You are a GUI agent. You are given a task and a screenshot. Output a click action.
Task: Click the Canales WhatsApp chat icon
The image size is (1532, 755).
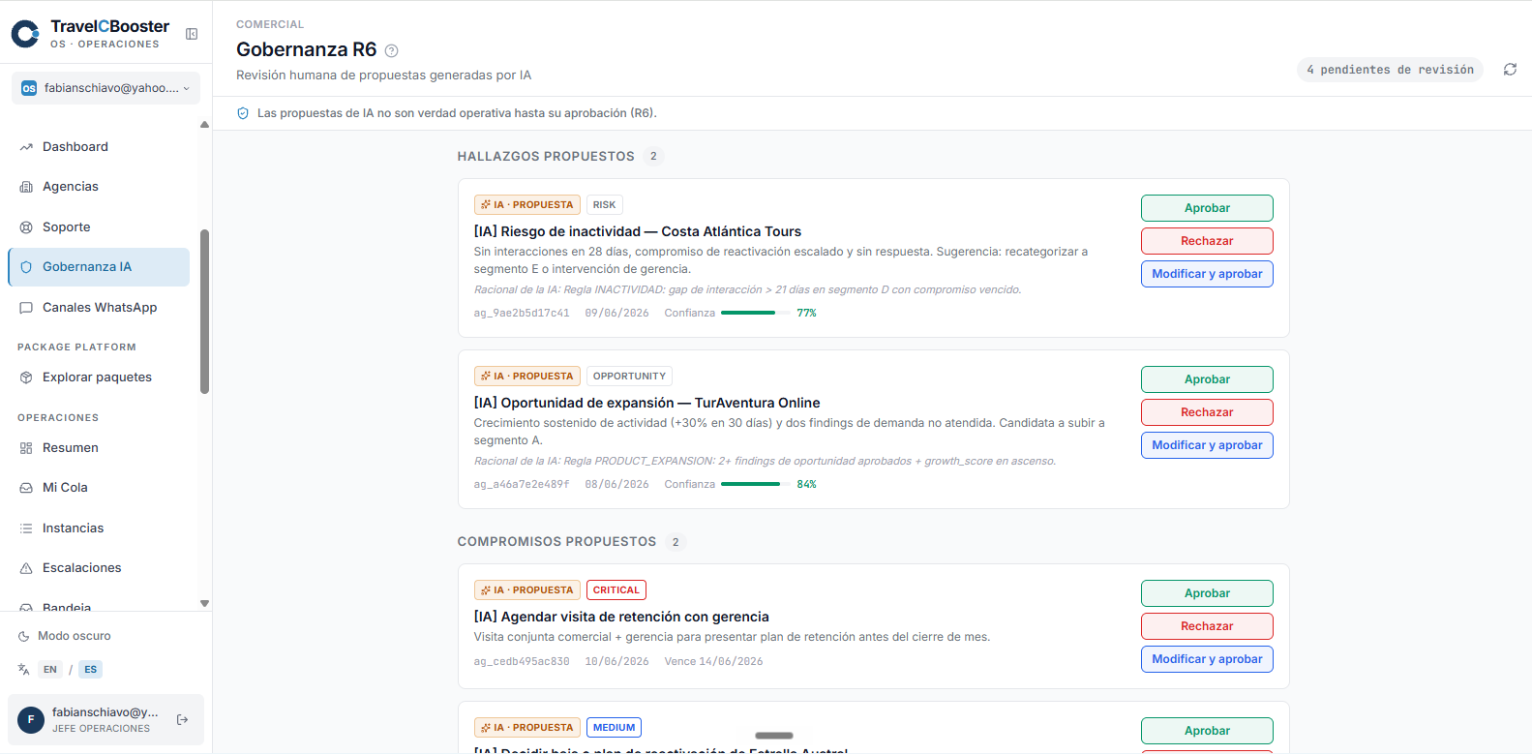26,308
